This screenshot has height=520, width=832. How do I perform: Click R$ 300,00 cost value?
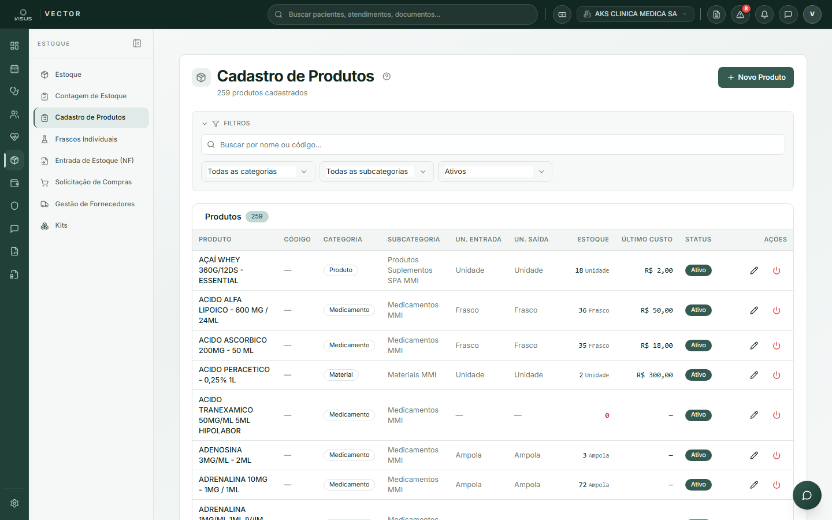click(x=655, y=375)
